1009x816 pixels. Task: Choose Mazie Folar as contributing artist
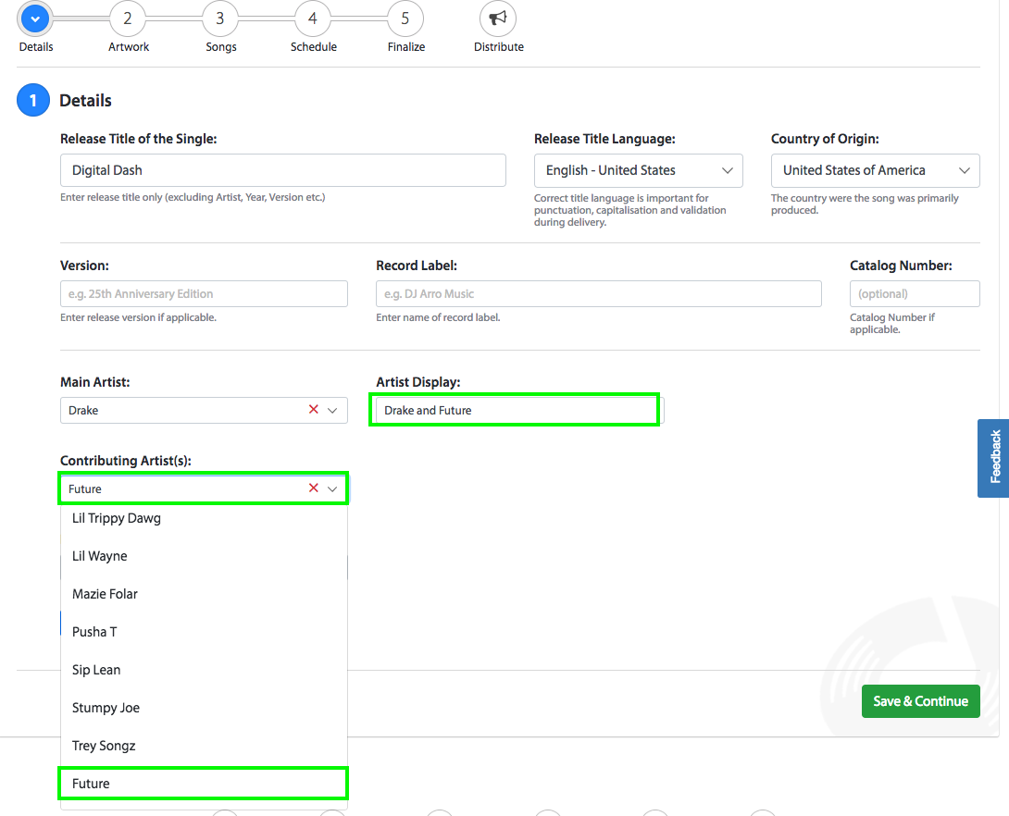[x=204, y=594]
